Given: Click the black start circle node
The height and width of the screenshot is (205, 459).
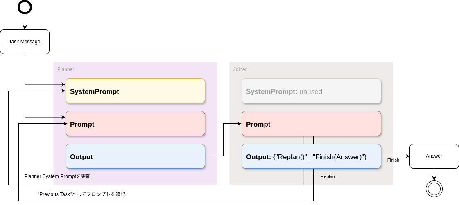Looking at the screenshot, I should [x=25, y=7].
